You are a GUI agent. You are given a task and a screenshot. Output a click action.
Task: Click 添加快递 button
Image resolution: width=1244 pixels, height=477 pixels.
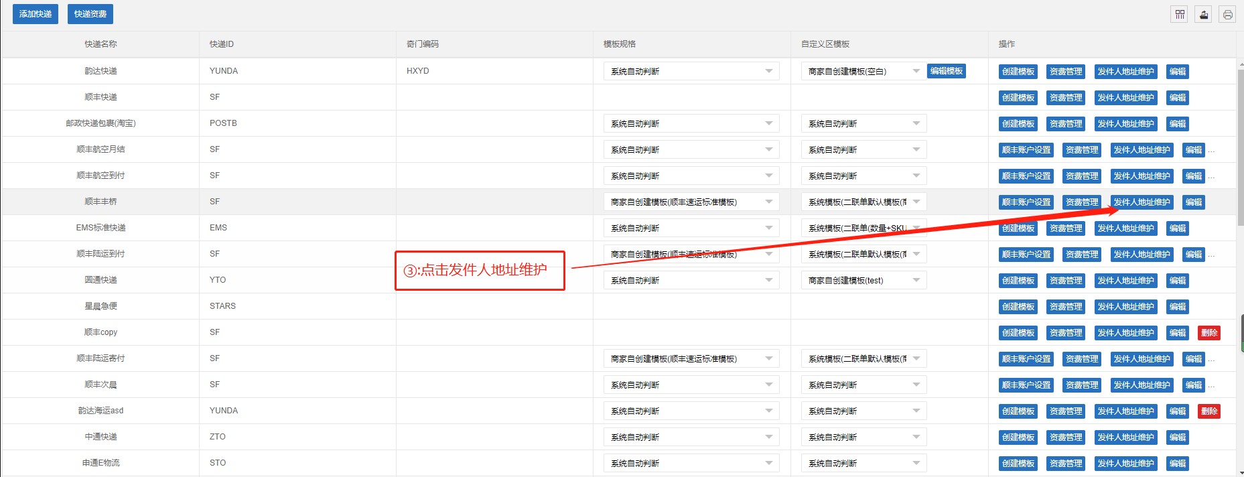click(36, 14)
